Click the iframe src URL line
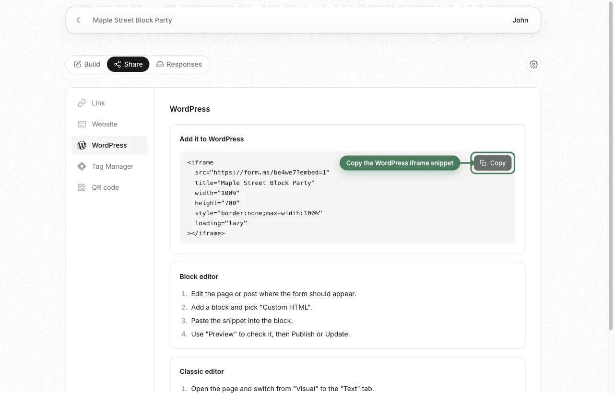 coord(262,173)
